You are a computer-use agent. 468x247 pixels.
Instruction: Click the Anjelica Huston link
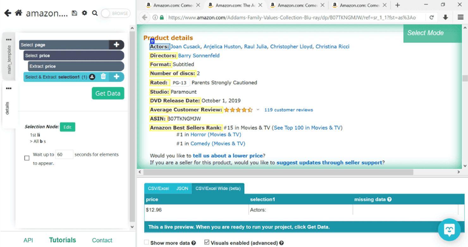point(222,46)
